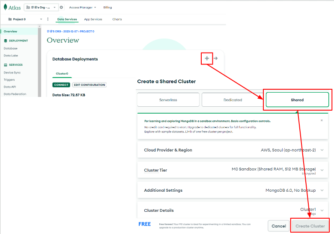
Task: Open organization settings gear icon
Action: (x=61, y=7)
